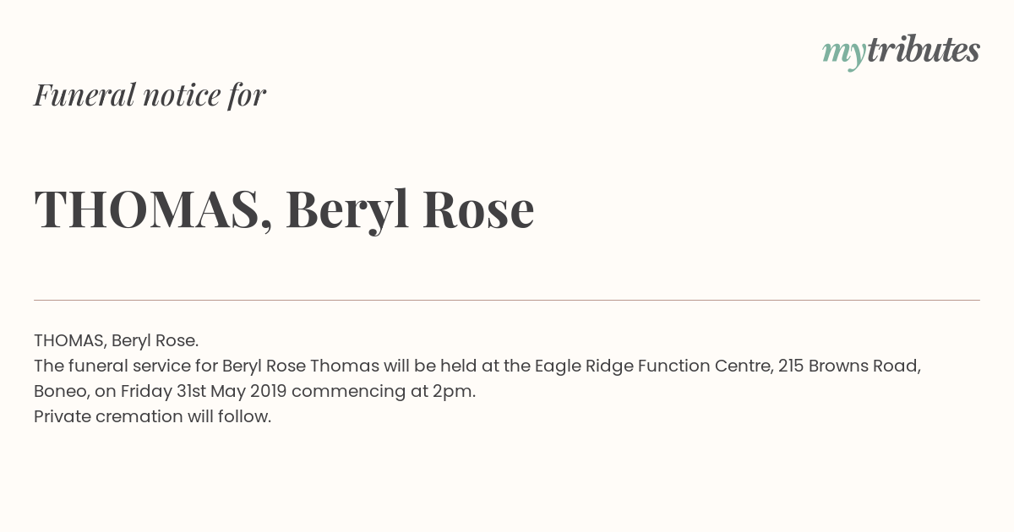This screenshot has width=1014, height=532.
Task: Click the "Private cremation will follow." line
Action: pyautogui.click(x=152, y=417)
